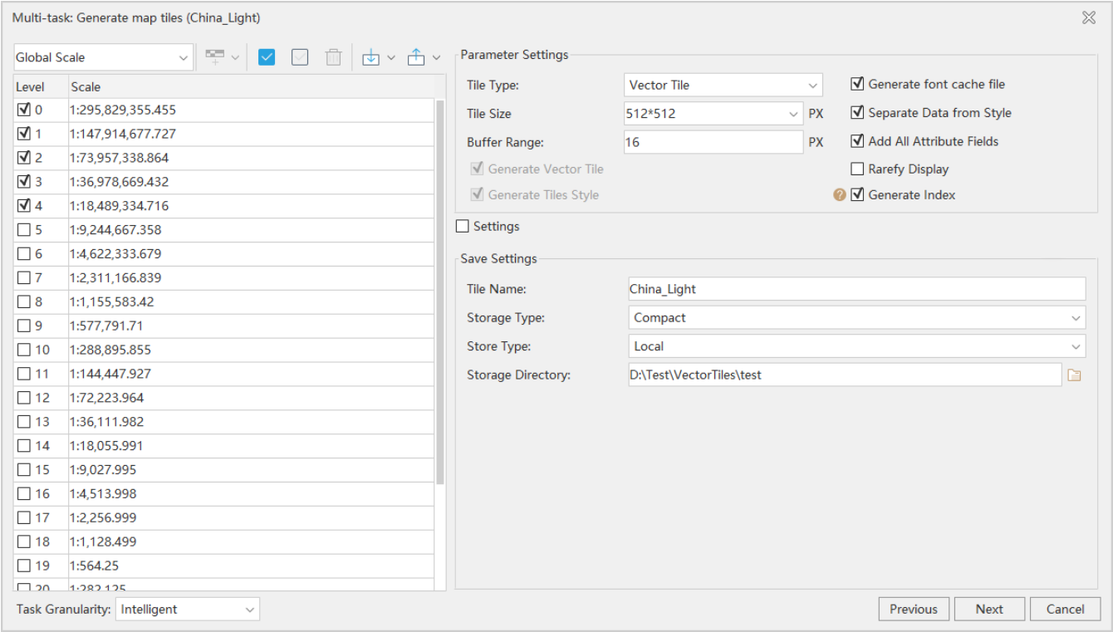Viewport: 1113px width, 632px height.
Task: Click the export scales icon
Action: [416, 57]
